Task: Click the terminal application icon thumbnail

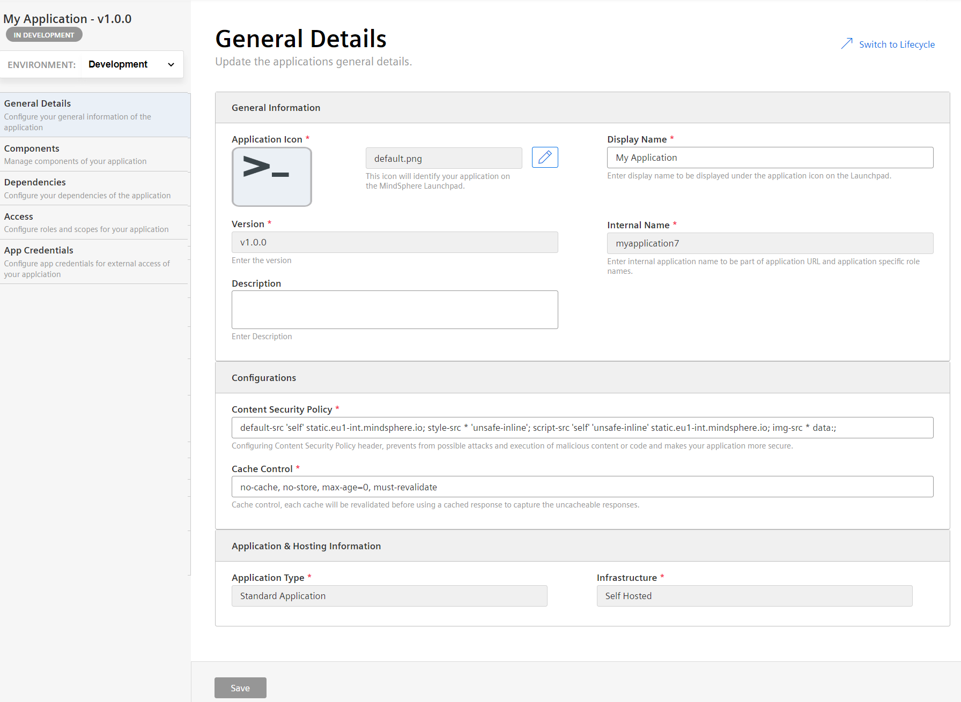Action: [272, 177]
